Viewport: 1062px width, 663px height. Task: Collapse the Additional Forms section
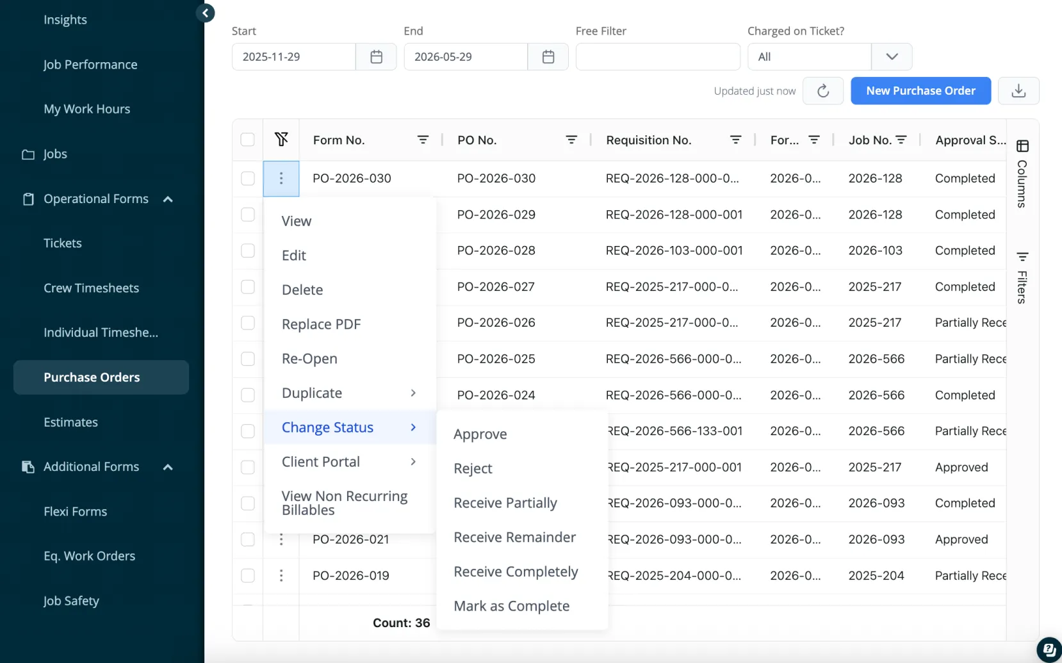pyautogui.click(x=168, y=467)
